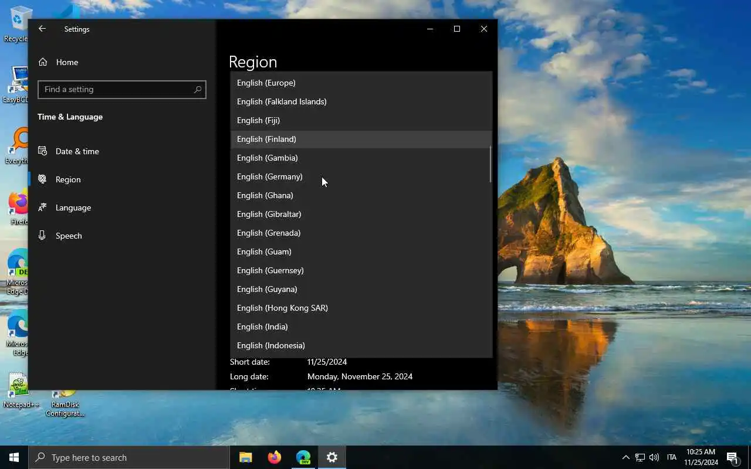The image size is (751, 469).
Task: Pick English (Hong Kong SAR) option
Action: click(361, 308)
